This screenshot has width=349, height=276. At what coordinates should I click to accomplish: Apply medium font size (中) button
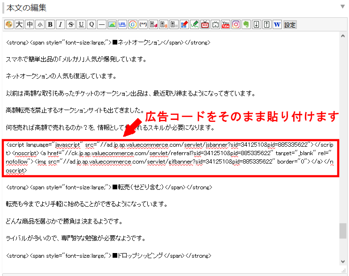click(x=30, y=24)
